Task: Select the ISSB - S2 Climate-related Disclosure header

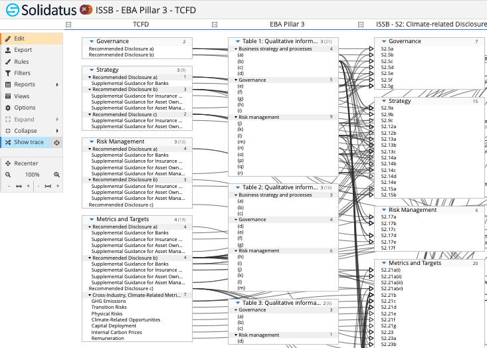Action: pos(431,24)
